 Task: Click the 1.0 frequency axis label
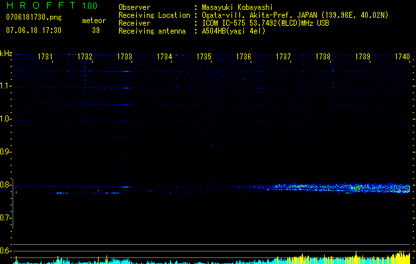point(5,119)
